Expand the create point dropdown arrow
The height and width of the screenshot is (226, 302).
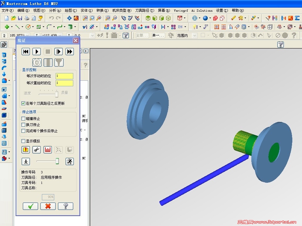coord(12,27)
